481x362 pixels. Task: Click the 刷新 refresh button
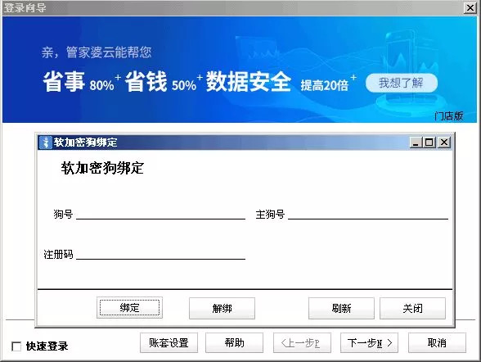pyautogui.click(x=341, y=308)
